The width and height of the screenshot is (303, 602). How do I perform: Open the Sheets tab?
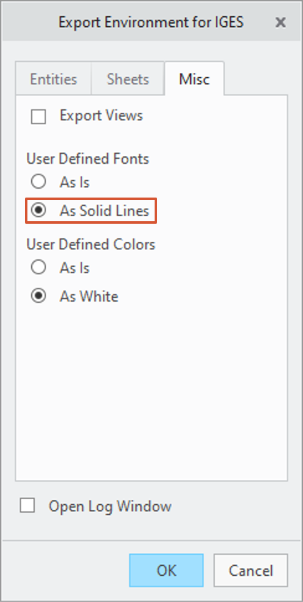click(128, 80)
